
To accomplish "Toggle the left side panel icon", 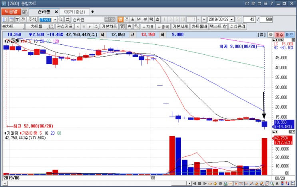I will pyautogui.click(x=5, y=20).
